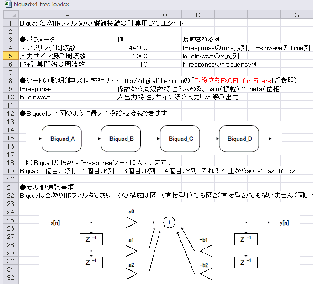The width and height of the screenshot is (313, 284).
Task: Click the red お役立ちEXCEL for Filters text
Action: click(x=233, y=81)
